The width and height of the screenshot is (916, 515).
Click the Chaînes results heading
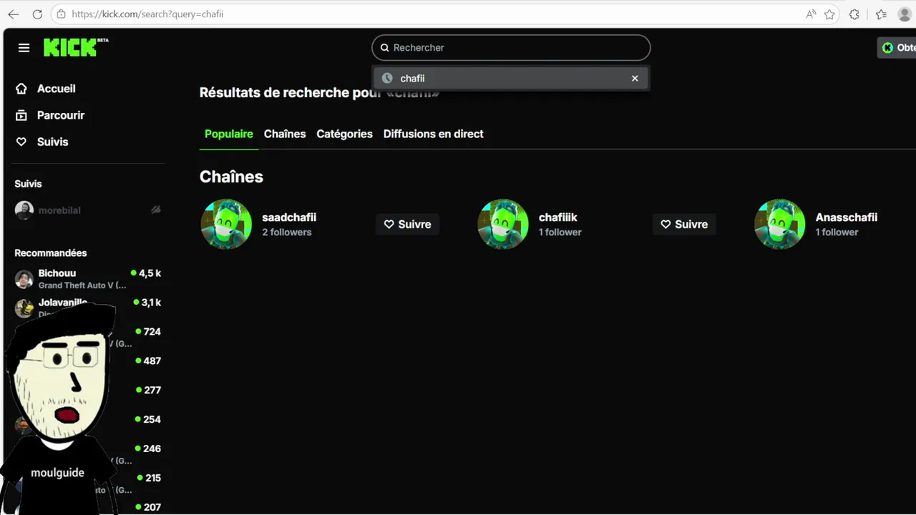pyautogui.click(x=231, y=177)
